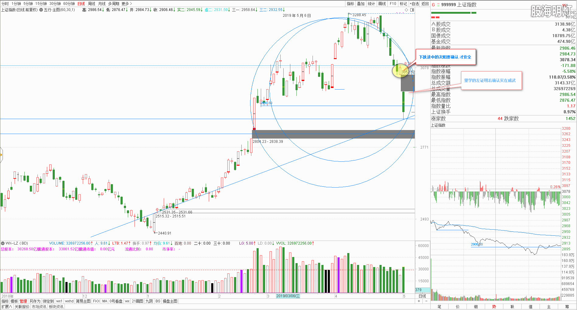Select the 操盘主图 template

pyautogui.click(x=170, y=301)
